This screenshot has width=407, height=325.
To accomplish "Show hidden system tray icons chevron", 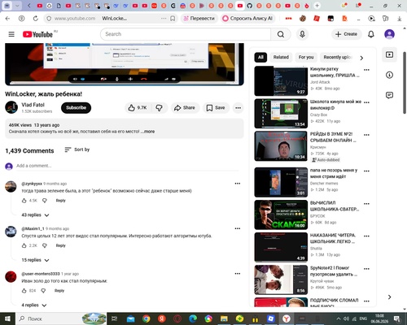I will (x=339, y=318).
